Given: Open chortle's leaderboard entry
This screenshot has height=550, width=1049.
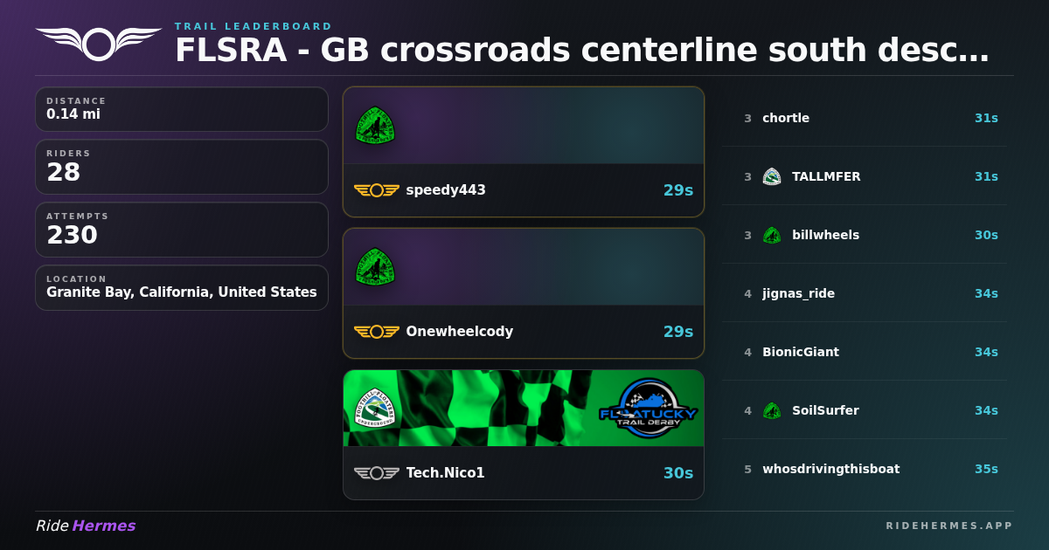Looking at the screenshot, I should pyautogui.click(x=865, y=118).
